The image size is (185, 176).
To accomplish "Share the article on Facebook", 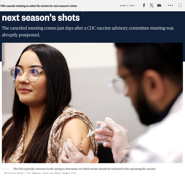I will (144, 5).
